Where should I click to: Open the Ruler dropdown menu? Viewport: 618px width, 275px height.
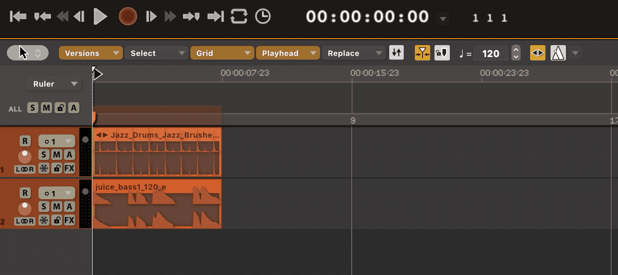54,84
